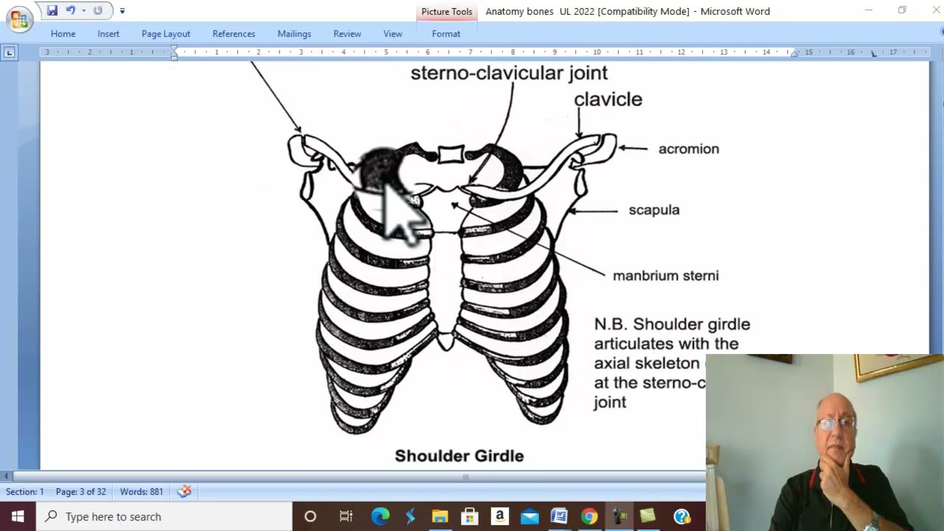Click the Picture Tools contextual label
944x531 pixels.
point(447,12)
